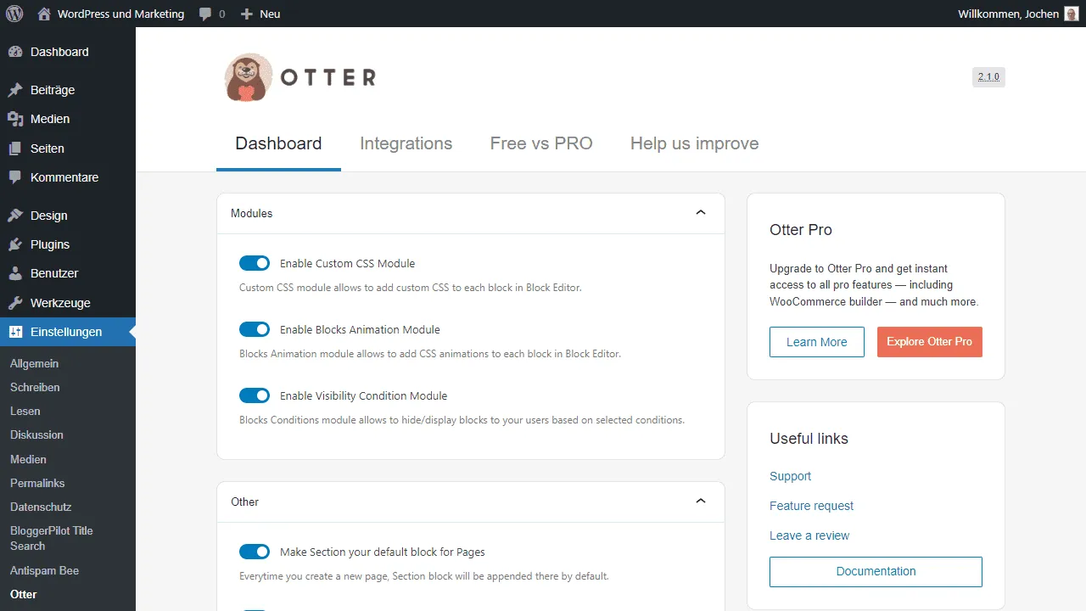Image resolution: width=1086 pixels, height=611 pixels.
Task: Open comments bubble icon in admin bar
Action: pos(205,14)
